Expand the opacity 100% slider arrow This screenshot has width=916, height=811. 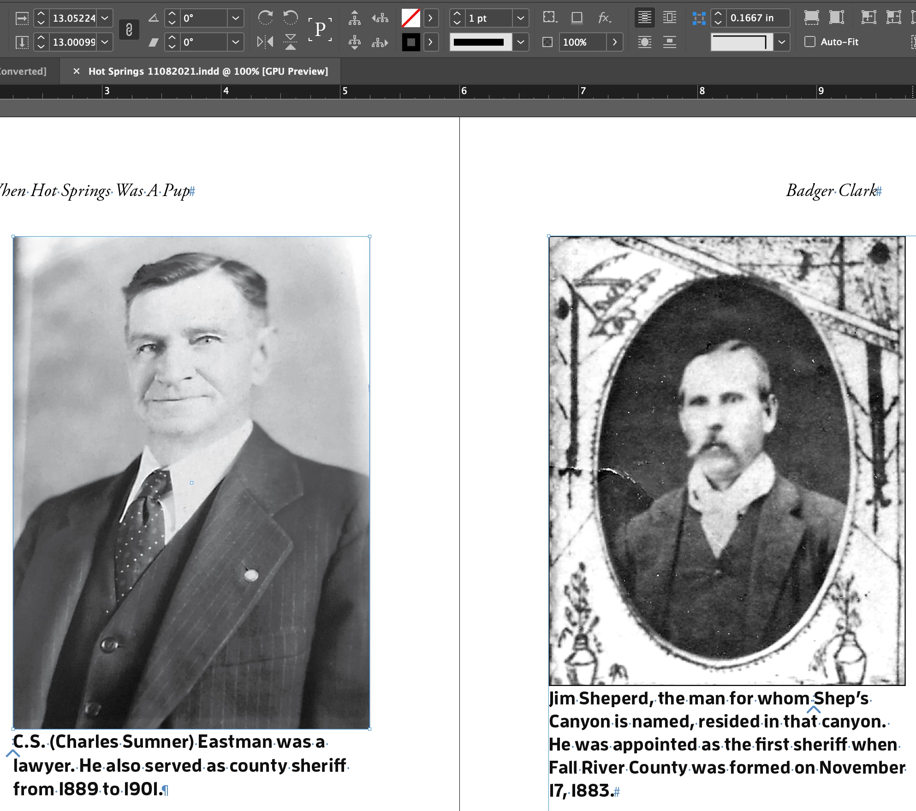point(614,42)
